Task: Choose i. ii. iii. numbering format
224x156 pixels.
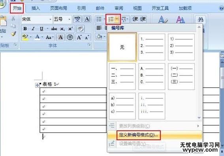Action: [152, 106]
